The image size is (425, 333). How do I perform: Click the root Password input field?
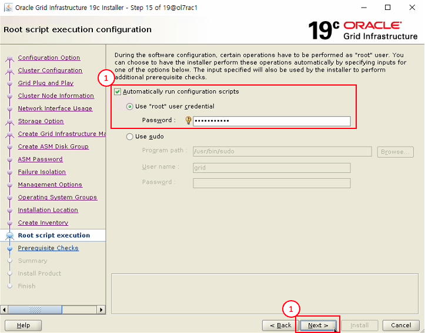tap(272, 121)
